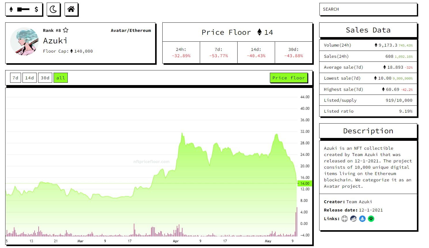The image size is (429, 248).
Task: Select the all chart range
Action: [x=61, y=78]
